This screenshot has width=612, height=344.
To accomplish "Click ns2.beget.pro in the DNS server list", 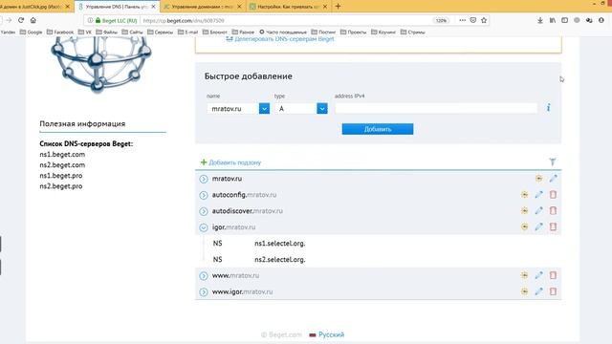I will pos(61,186).
